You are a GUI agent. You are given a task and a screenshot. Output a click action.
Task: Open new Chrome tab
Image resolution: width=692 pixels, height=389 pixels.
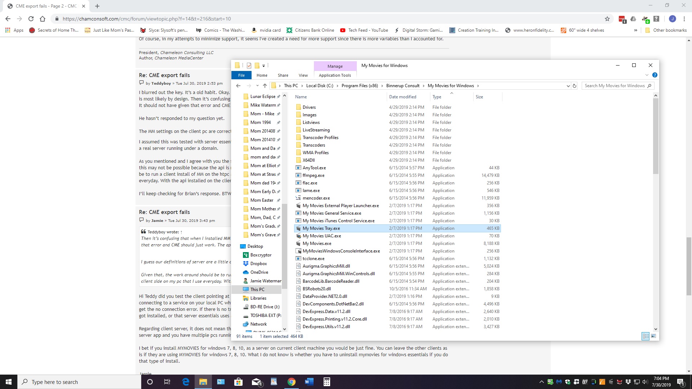click(97, 6)
